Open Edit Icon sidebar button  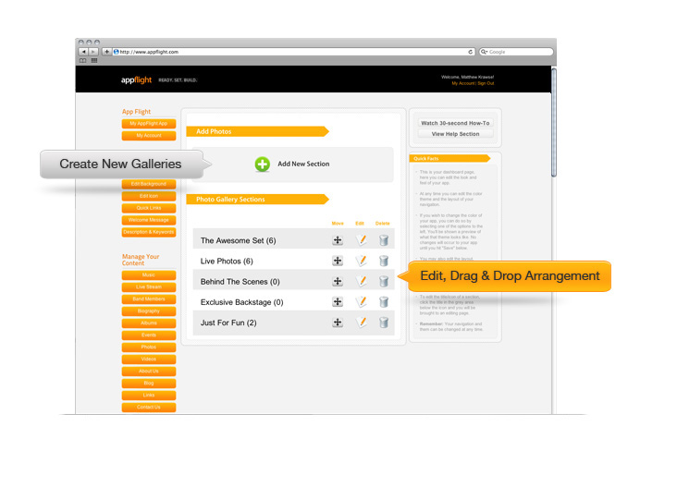(149, 196)
